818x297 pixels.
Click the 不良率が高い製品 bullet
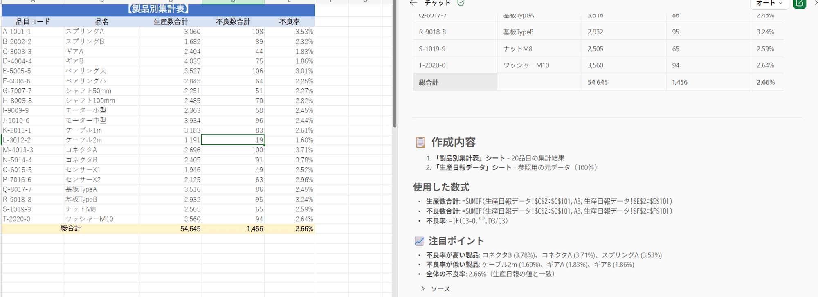(544, 255)
